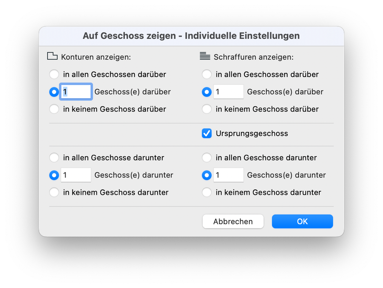Select Schraffuren 'in keinem Geschoss darunter'
This screenshot has height=288, width=383.
tap(207, 193)
